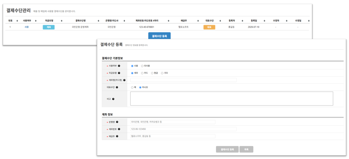Choose 기타 as 자금유형
349x159 pixels.
click(x=162, y=73)
